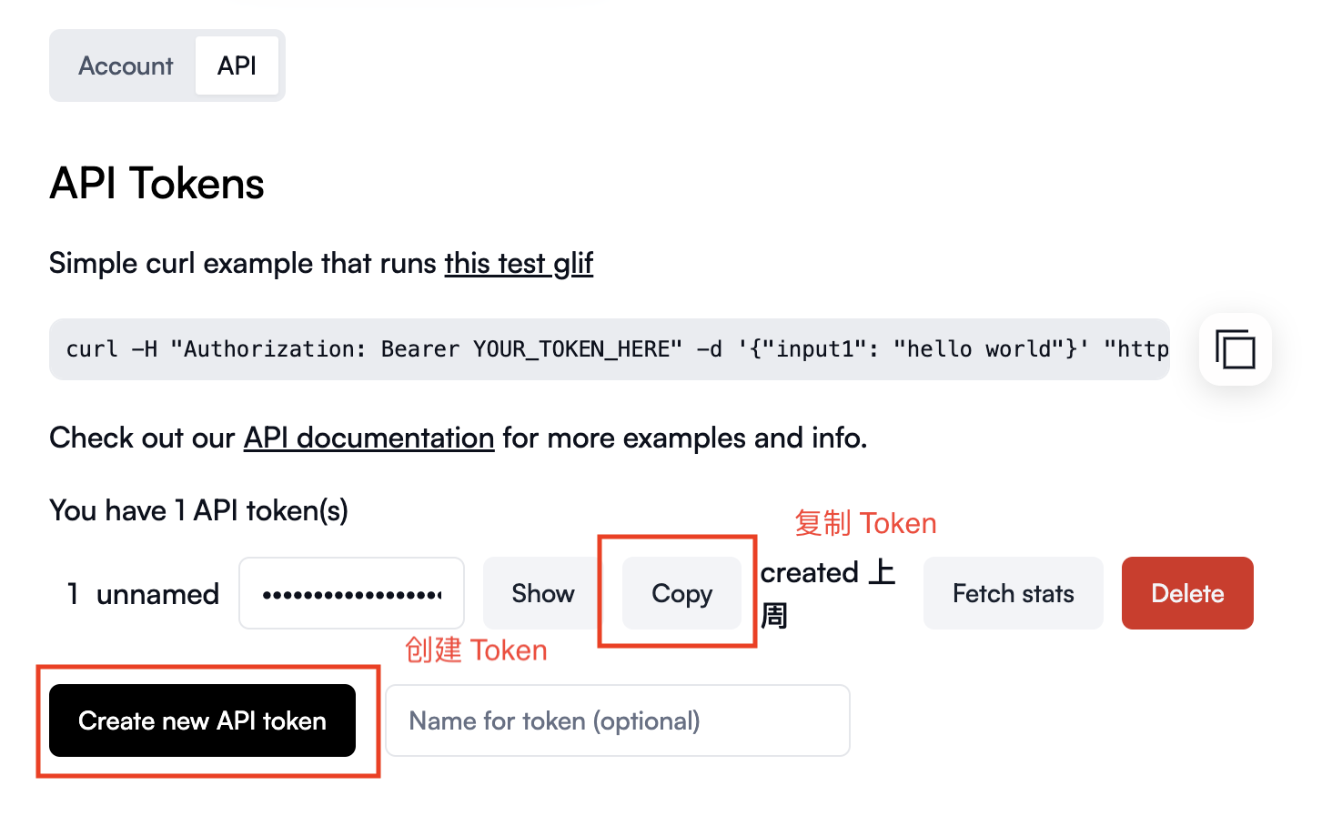This screenshot has width=1332, height=826.
Task: Click the token row number 1
Action: coord(73,594)
